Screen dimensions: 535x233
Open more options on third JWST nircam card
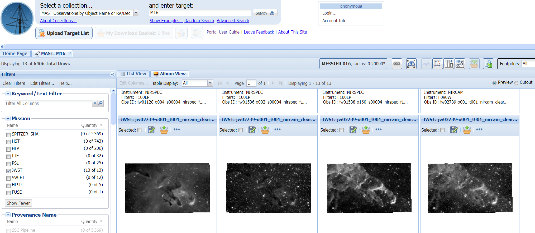379,129
